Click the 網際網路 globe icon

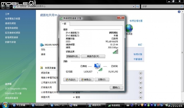coord(129,28)
